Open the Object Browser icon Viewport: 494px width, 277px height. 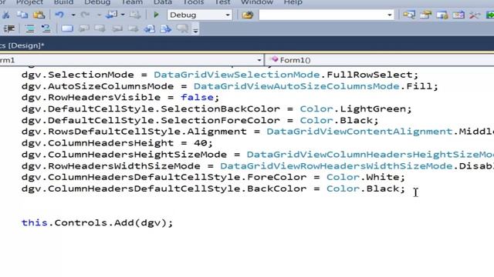[442, 15]
